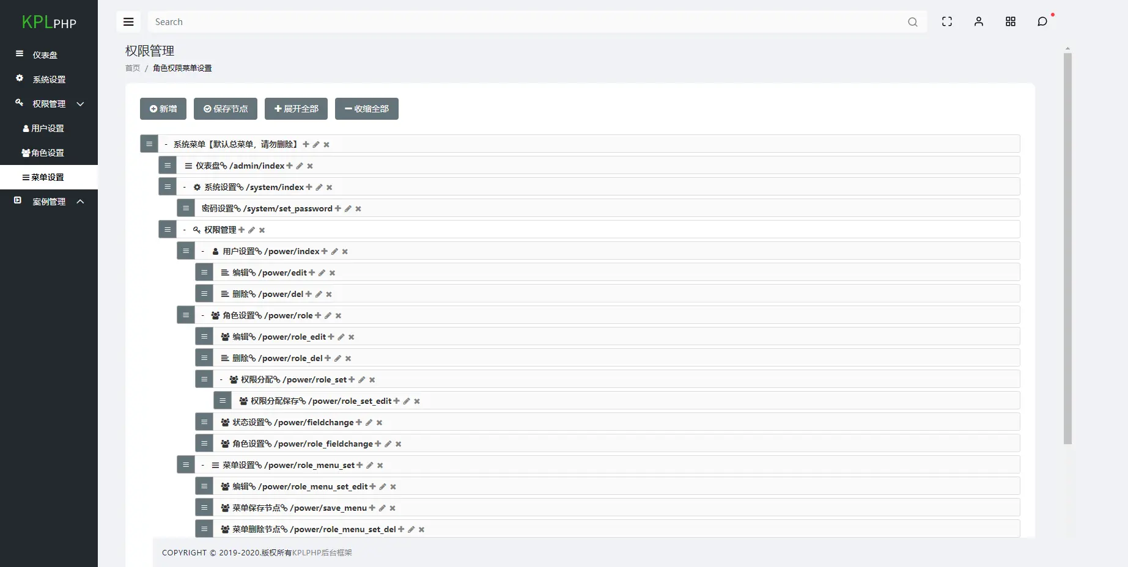Open 案例管理 in the sidebar

point(49,202)
